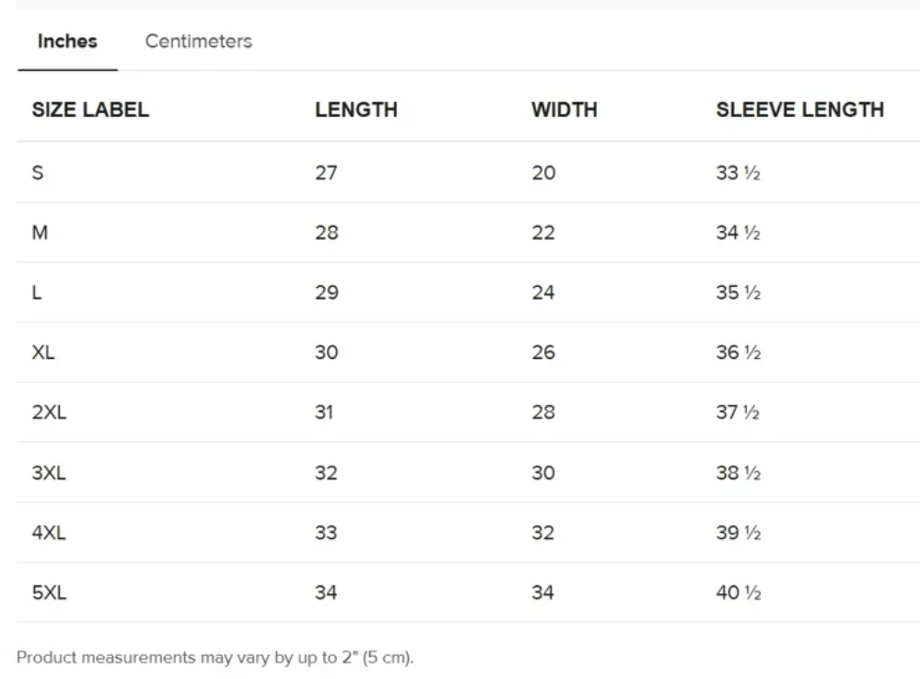Viewport: 920px width, 679px height.
Task: Click the 33 ½ sleeve length value
Action: pyautogui.click(x=738, y=172)
